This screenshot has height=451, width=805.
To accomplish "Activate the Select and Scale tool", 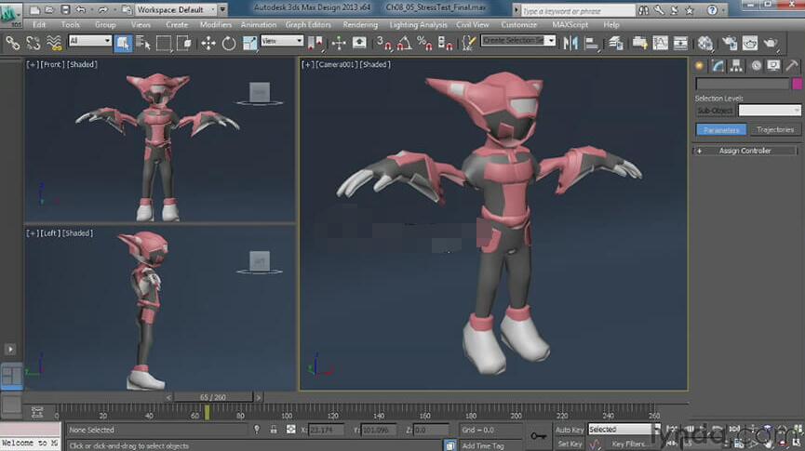I will [249, 43].
